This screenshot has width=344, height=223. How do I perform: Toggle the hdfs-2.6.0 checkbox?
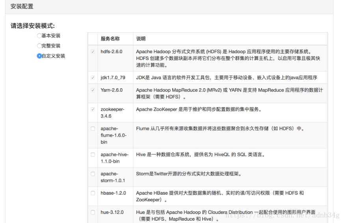coord(93,52)
